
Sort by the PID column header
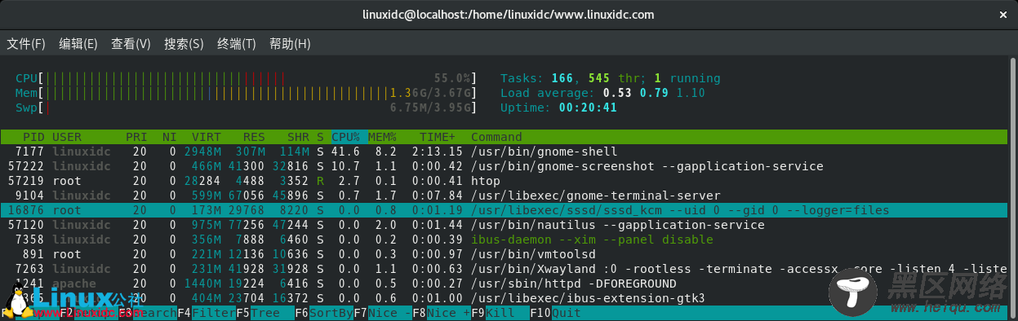tap(33, 137)
